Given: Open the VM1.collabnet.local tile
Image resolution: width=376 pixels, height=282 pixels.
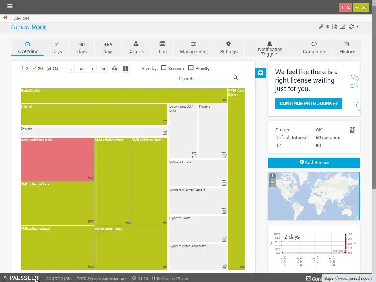Looking at the screenshot, I should click(57, 203).
